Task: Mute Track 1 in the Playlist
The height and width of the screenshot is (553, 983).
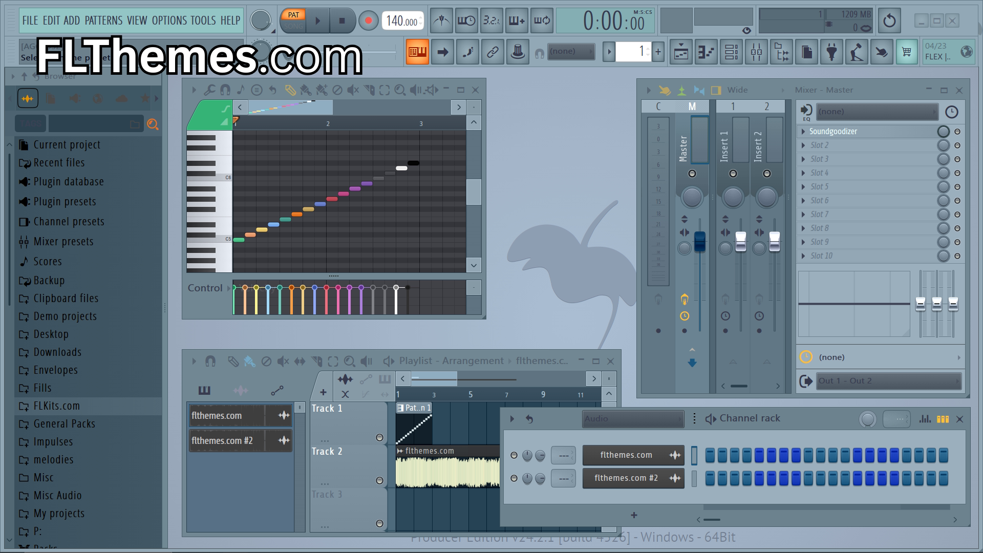Action: [x=379, y=437]
